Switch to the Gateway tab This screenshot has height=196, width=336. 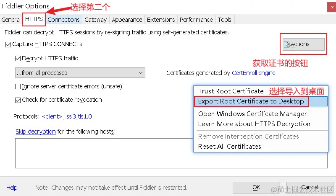click(x=96, y=20)
